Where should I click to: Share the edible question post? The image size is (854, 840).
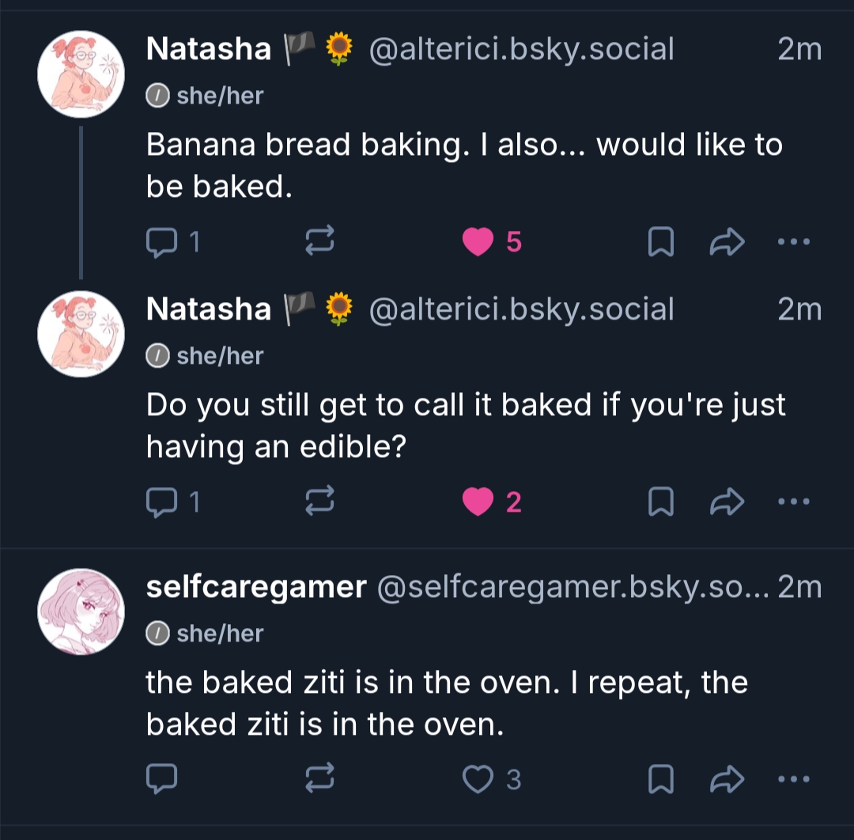click(727, 501)
